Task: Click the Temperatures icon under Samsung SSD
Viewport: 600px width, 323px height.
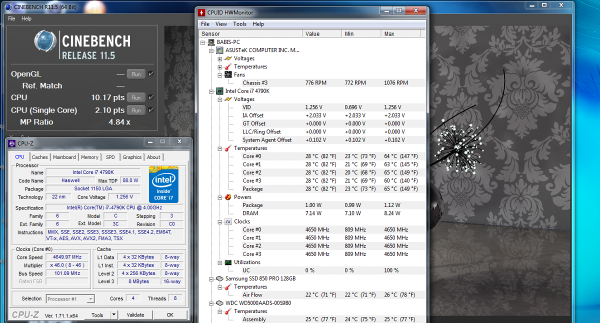Action: pyautogui.click(x=228, y=286)
